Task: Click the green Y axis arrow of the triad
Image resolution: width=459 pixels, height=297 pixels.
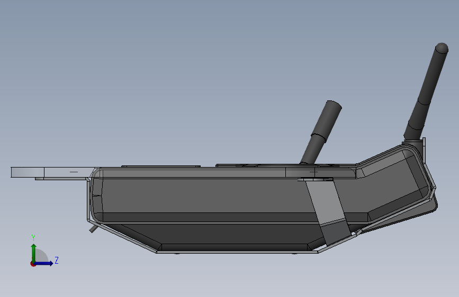Action: [34, 253]
